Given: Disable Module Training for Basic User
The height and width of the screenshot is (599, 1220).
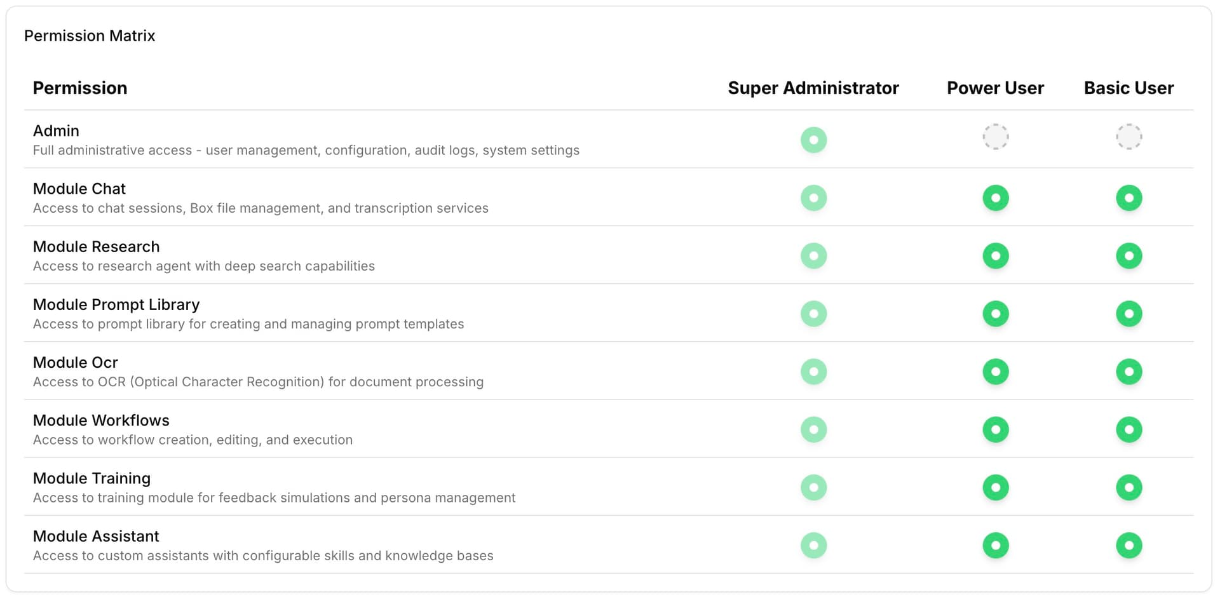Looking at the screenshot, I should (1128, 487).
